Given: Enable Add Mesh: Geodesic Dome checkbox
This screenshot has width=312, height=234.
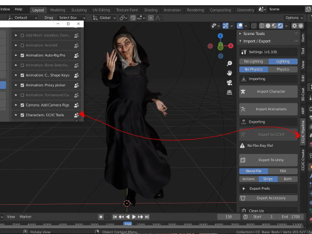Looking at the screenshot, I should pos(22,36).
